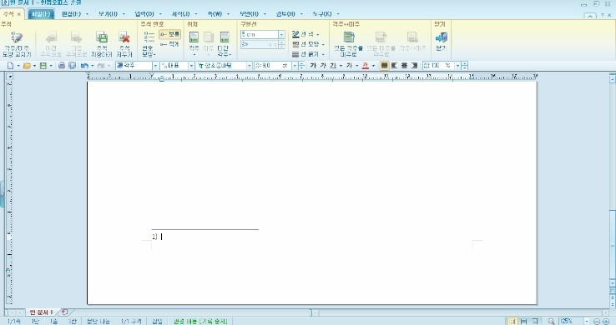Click the line color (선 색) pen icon
The height and width of the screenshot is (325, 616).
click(295, 34)
